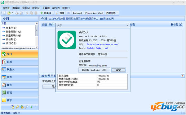Click the 今日 panel scrollbar down arrow

[37, 47]
